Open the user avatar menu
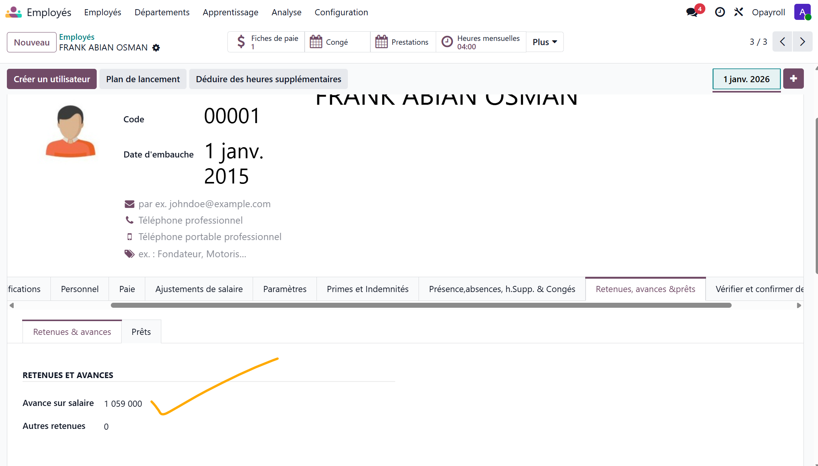This screenshot has width=818, height=466. (x=802, y=12)
